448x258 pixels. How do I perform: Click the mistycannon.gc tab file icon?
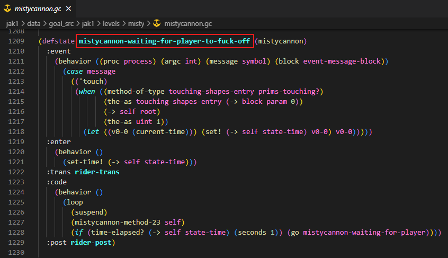[x=7, y=8]
